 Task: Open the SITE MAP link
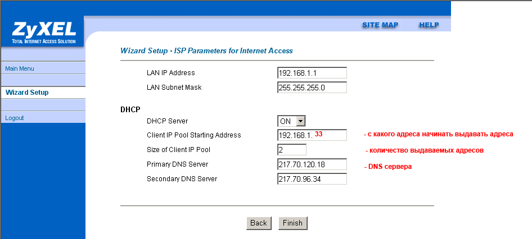[x=380, y=25]
